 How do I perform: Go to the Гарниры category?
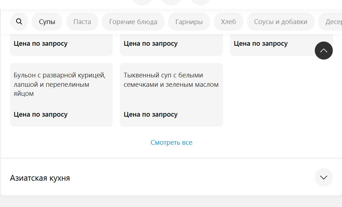click(x=189, y=22)
